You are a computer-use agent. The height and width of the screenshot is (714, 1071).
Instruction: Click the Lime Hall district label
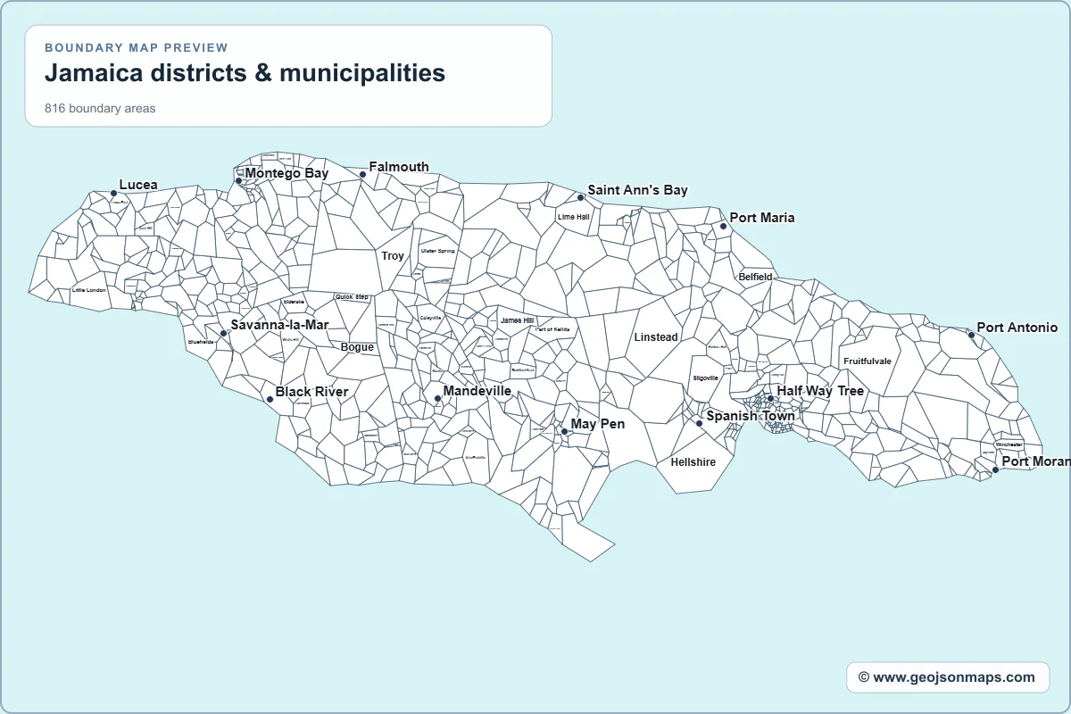(573, 217)
